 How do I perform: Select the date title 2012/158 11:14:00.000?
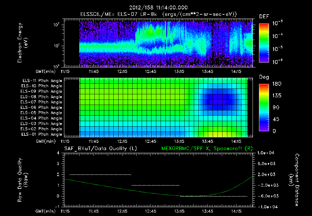[x=158, y=8]
